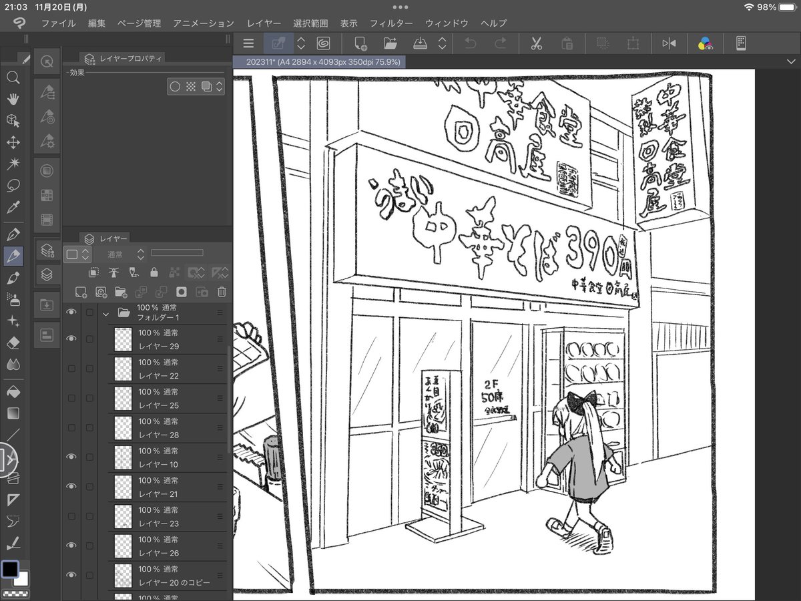Click the New document icon
801x601 pixels.
coord(360,43)
